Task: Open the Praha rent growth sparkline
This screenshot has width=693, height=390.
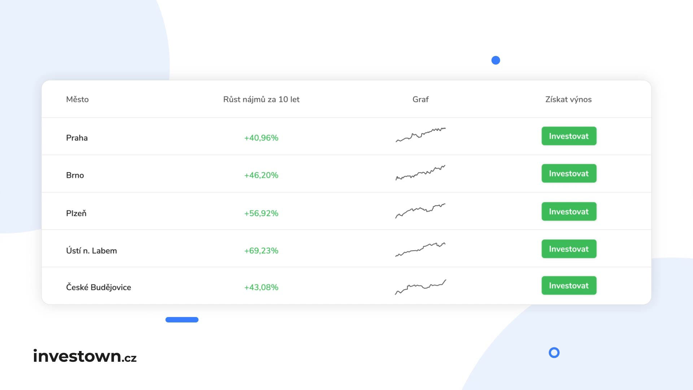Action: point(420,135)
